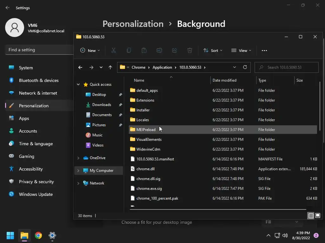Click Application in the address breadcrumb
This screenshot has width=325, height=243.
pos(162,67)
